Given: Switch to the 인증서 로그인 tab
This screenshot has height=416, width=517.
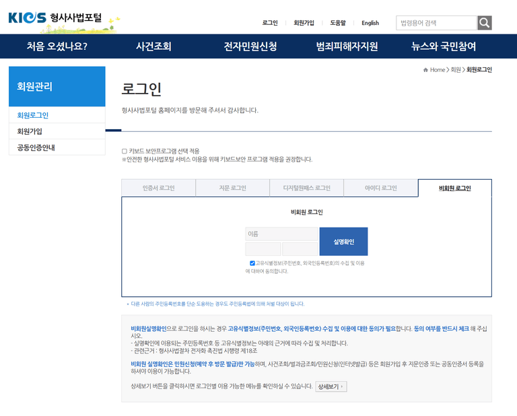Looking at the screenshot, I should (x=158, y=188).
